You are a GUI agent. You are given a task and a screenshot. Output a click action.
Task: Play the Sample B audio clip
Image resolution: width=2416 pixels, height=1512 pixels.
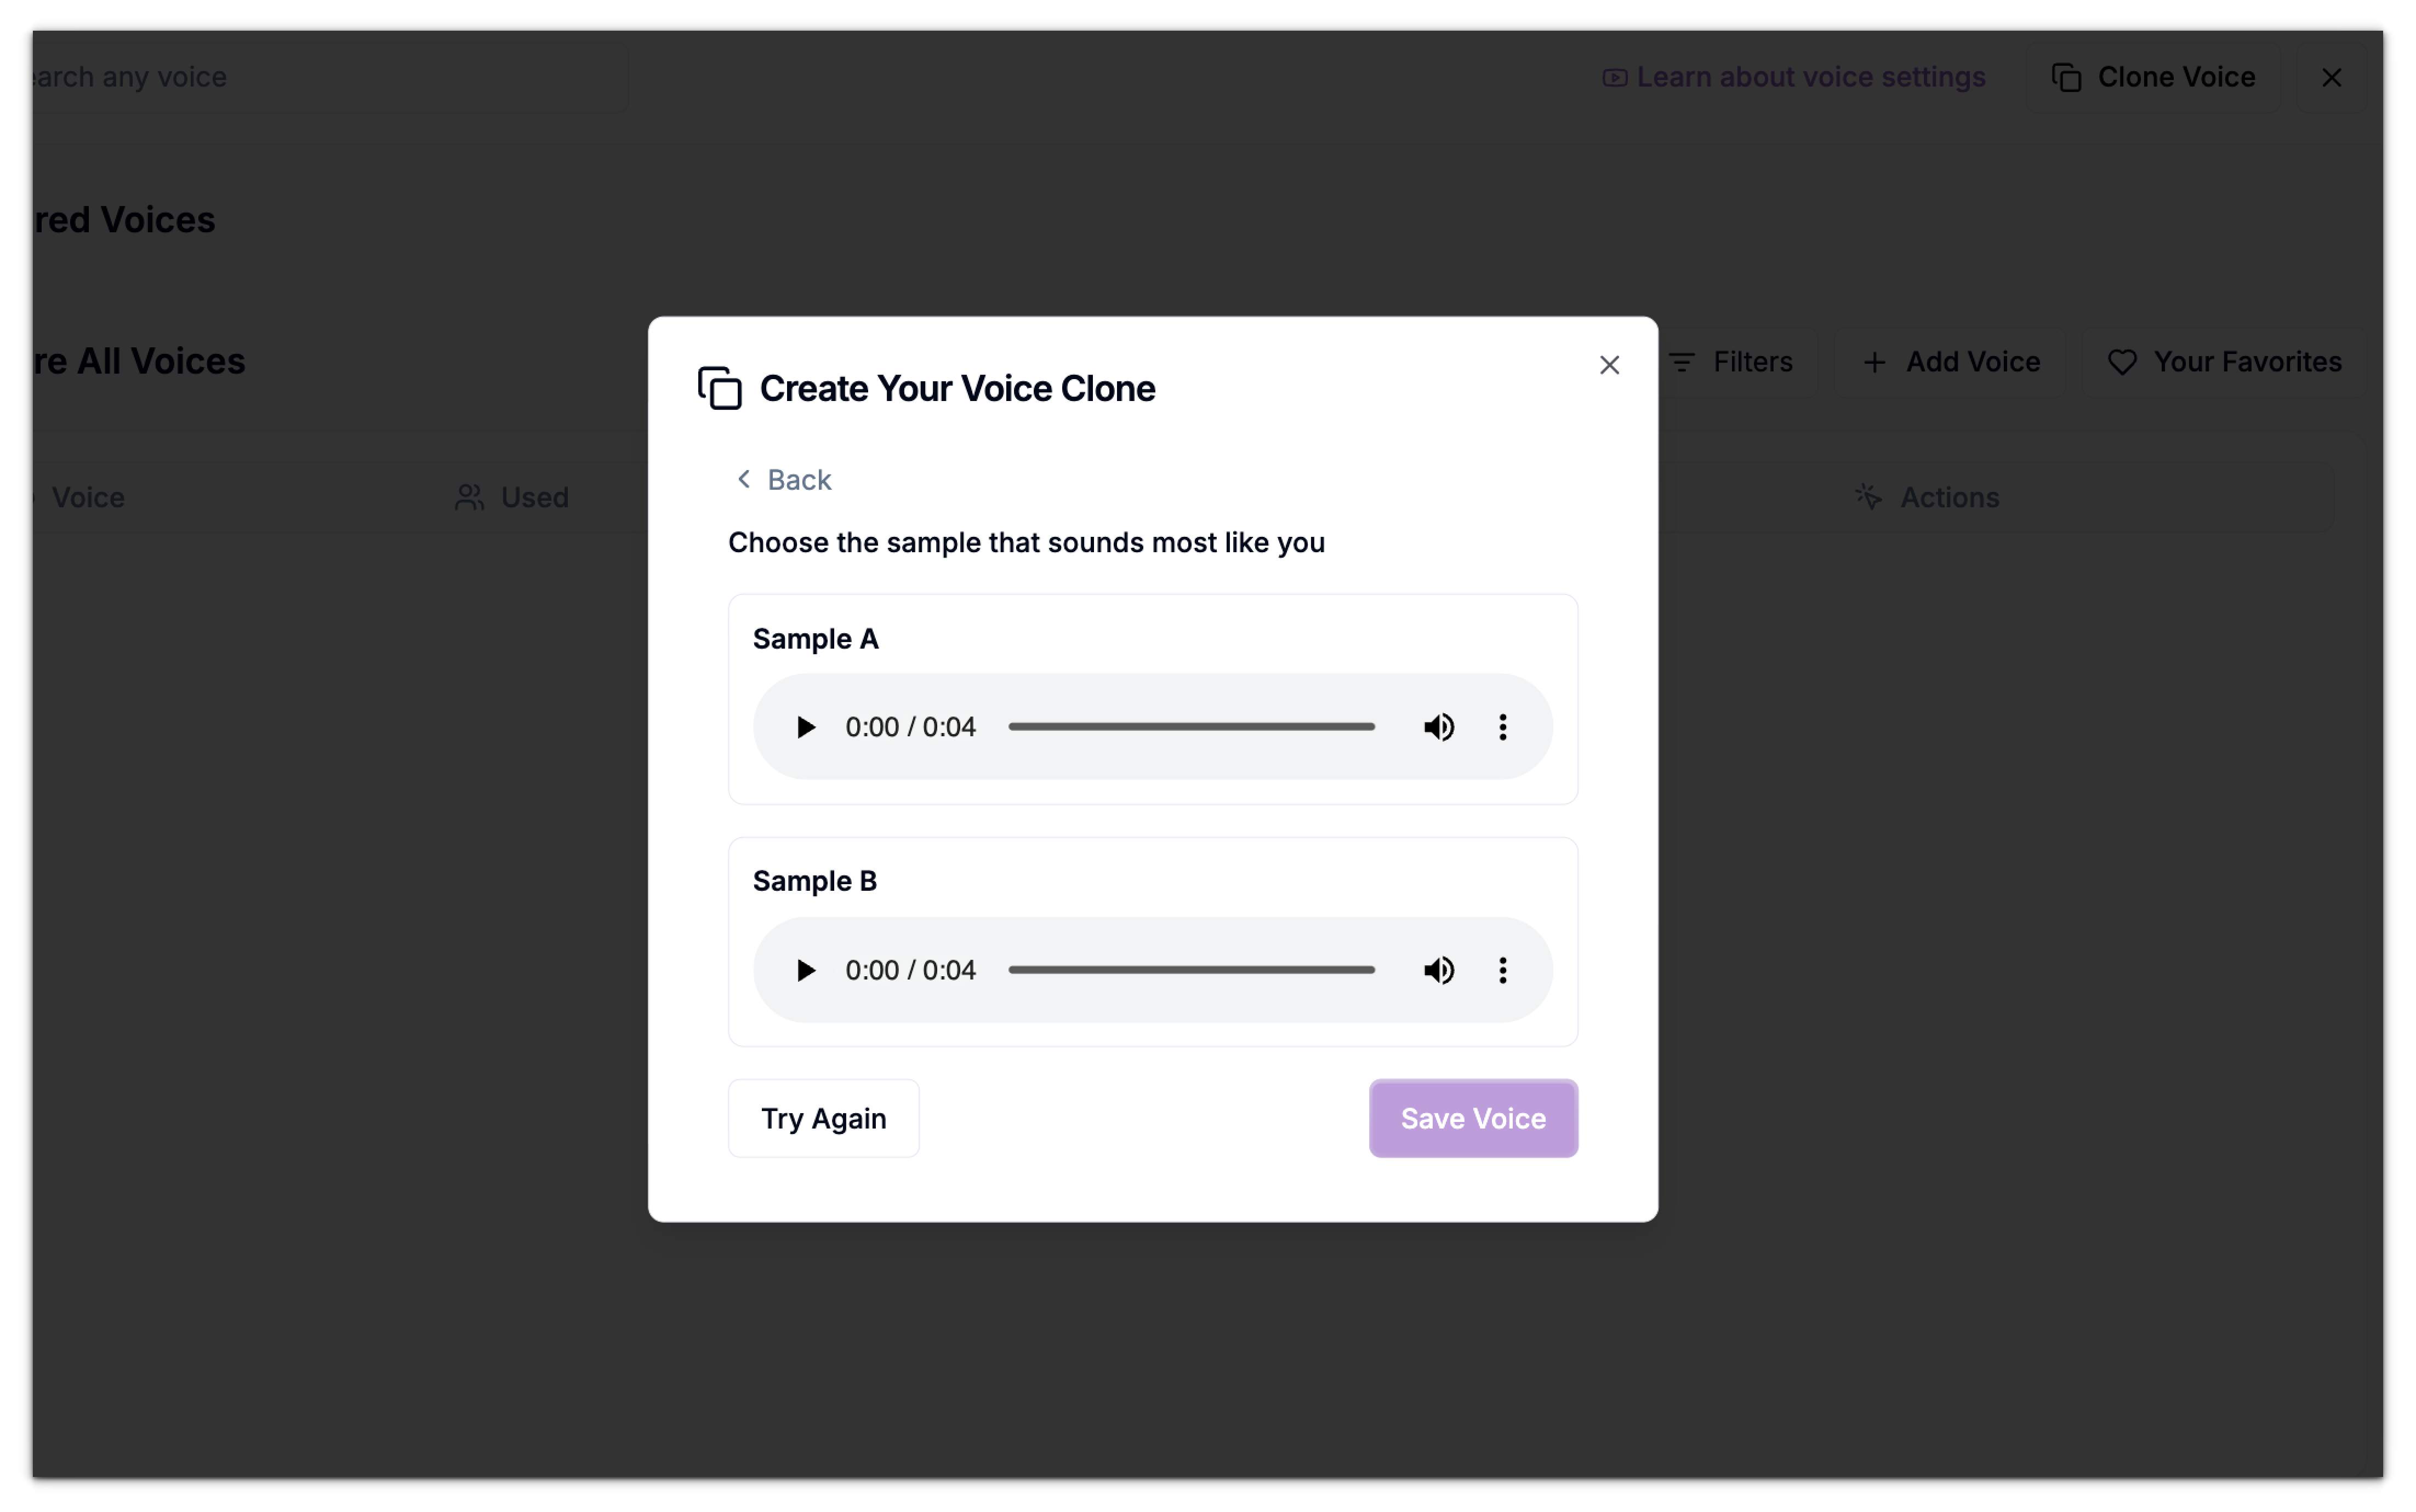coord(805,969)
